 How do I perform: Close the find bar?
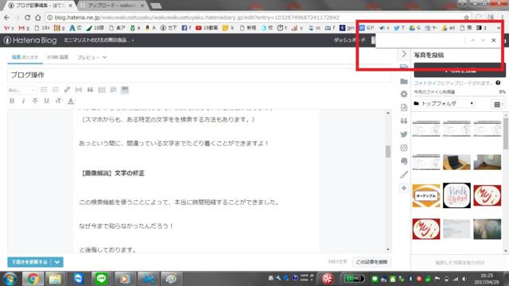tap(494, 41)
